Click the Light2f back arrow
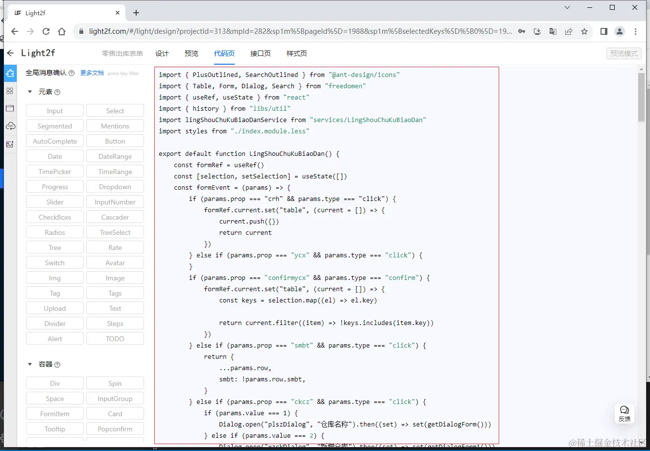This screenshot has width=650, height=451. (10, 53)
